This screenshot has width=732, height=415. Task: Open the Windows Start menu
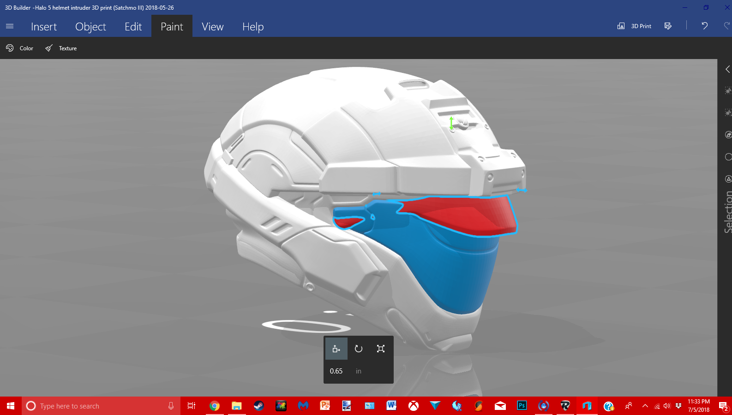(11, 406)
